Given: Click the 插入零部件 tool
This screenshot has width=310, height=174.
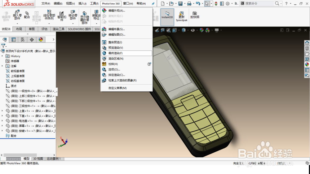Looking at the screenshot, I should pos(17,15).
